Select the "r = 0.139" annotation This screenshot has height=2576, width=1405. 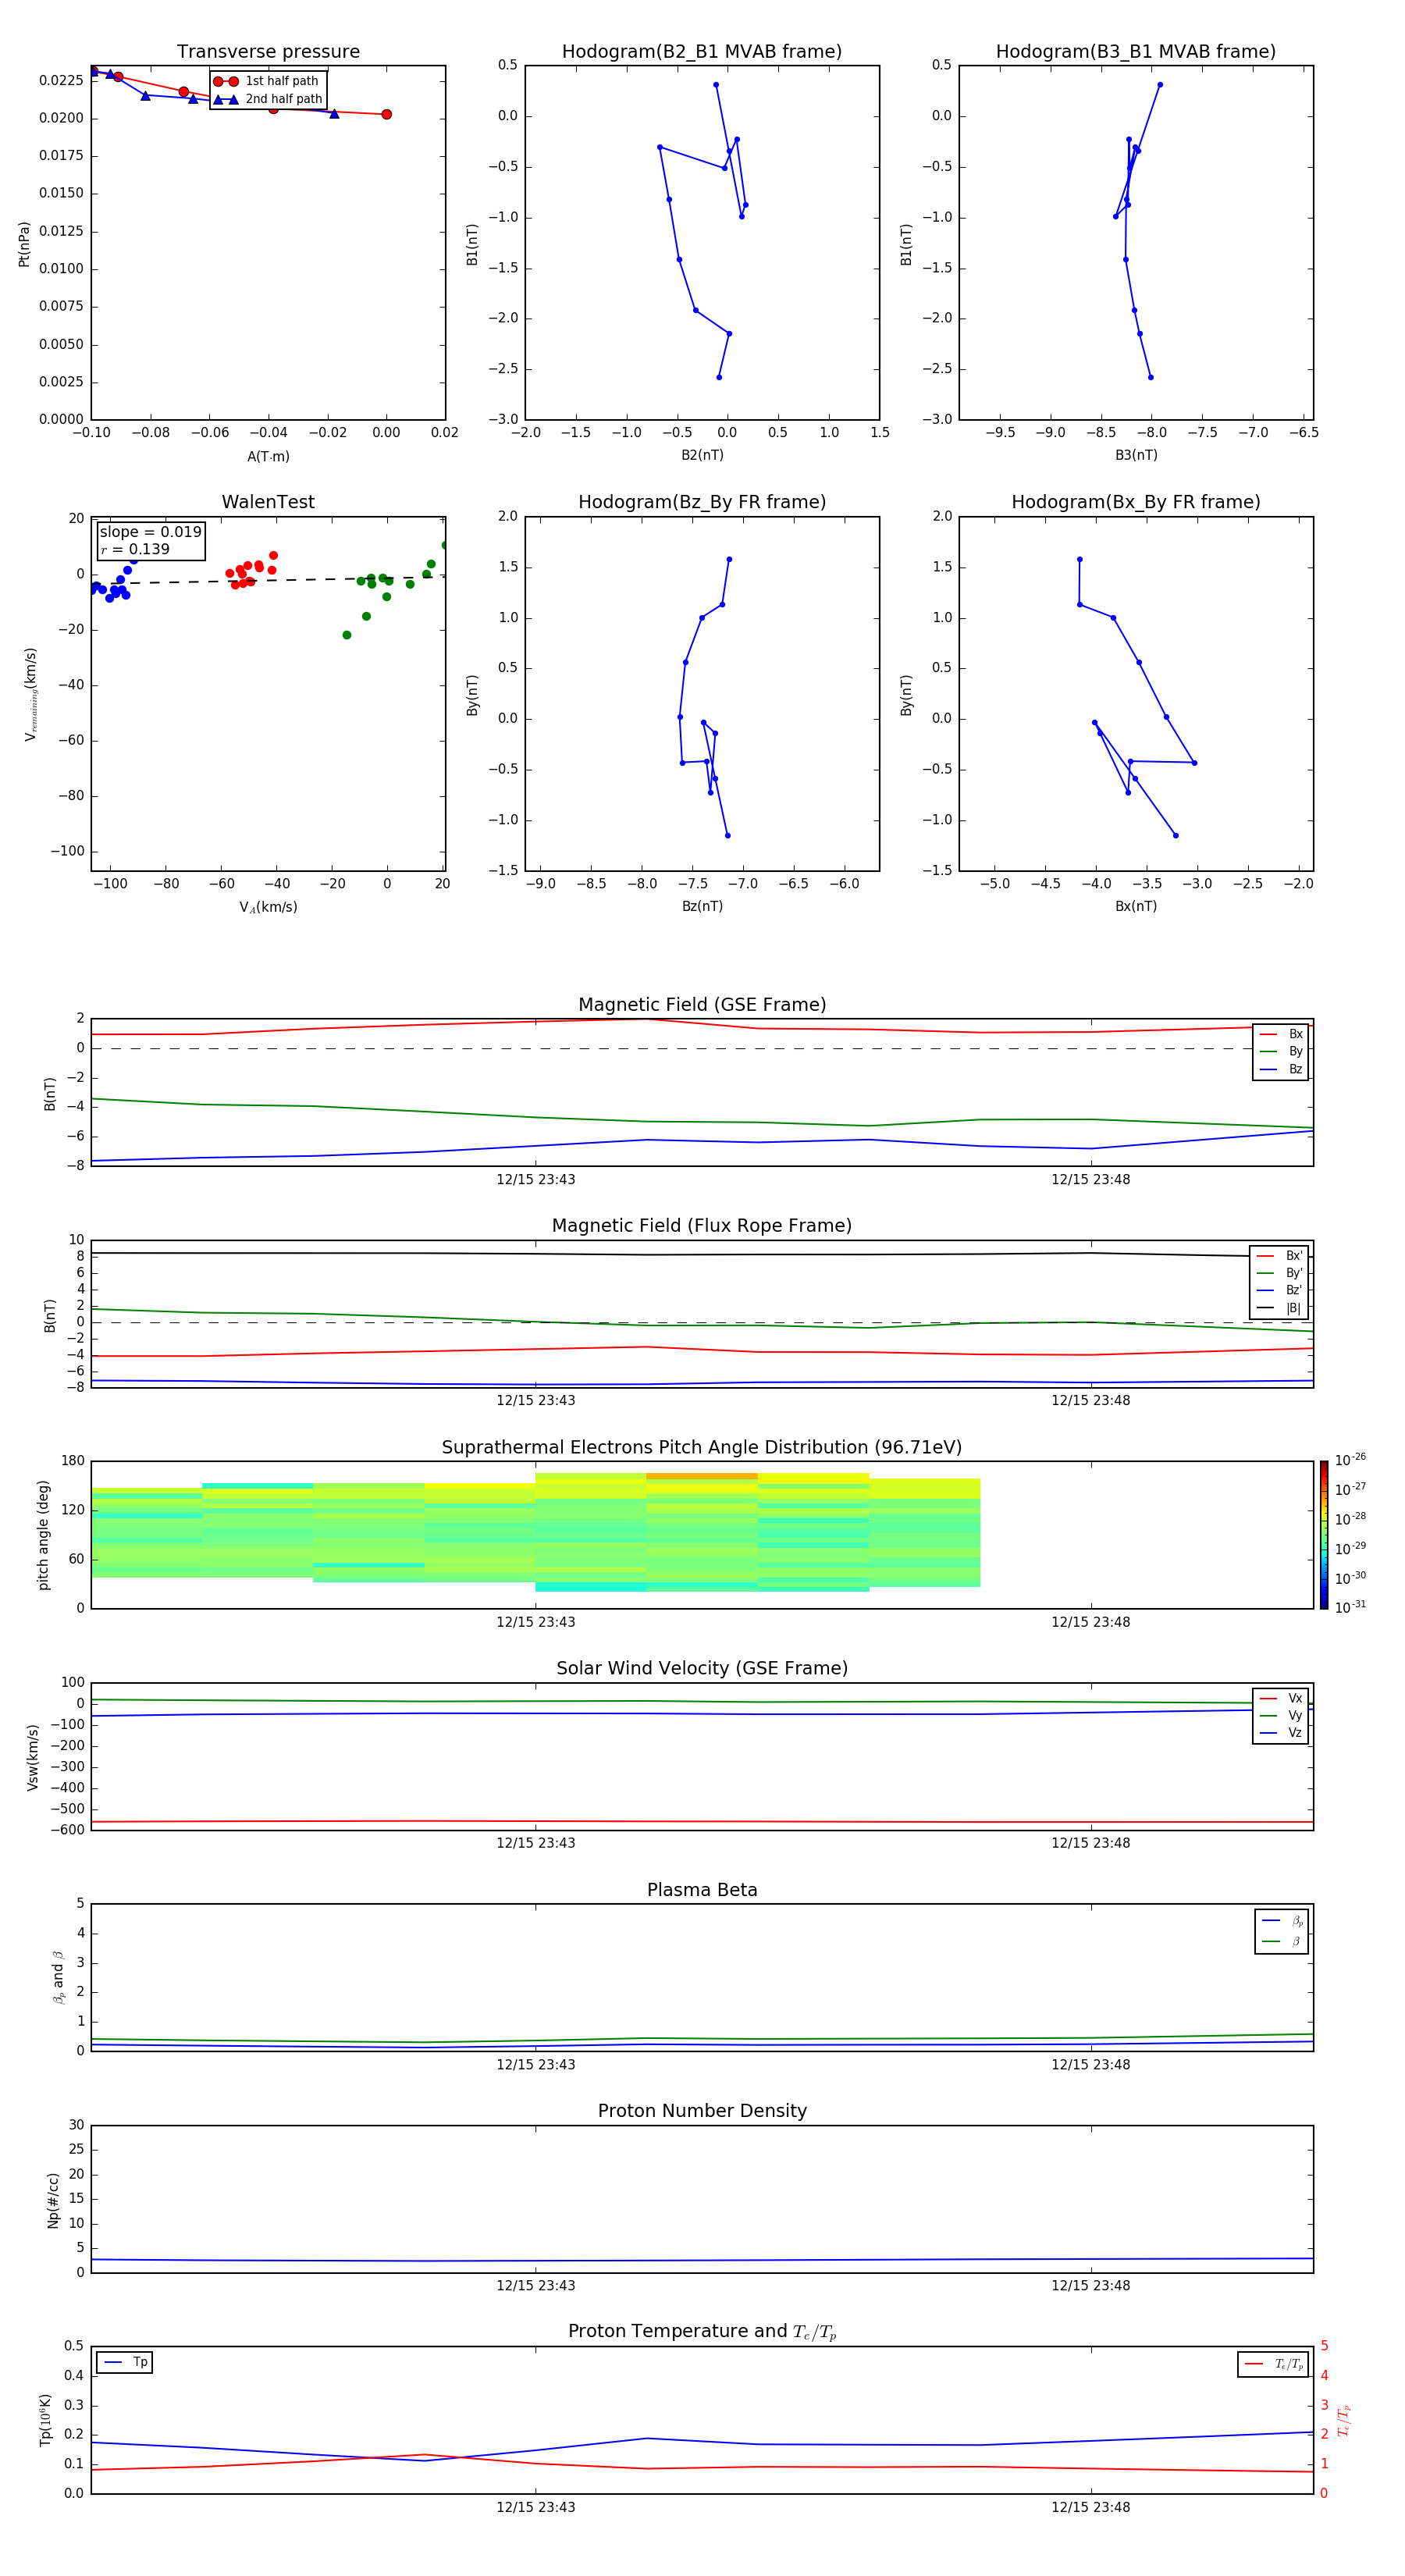tap(135, 549)
